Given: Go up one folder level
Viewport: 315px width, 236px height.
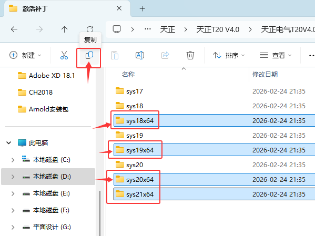Looking at the screenshot, I should coord(64,29).
